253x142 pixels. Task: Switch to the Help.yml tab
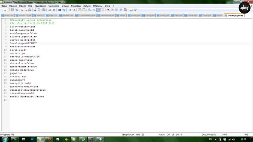pyautogui.click(x=177, y=15)
